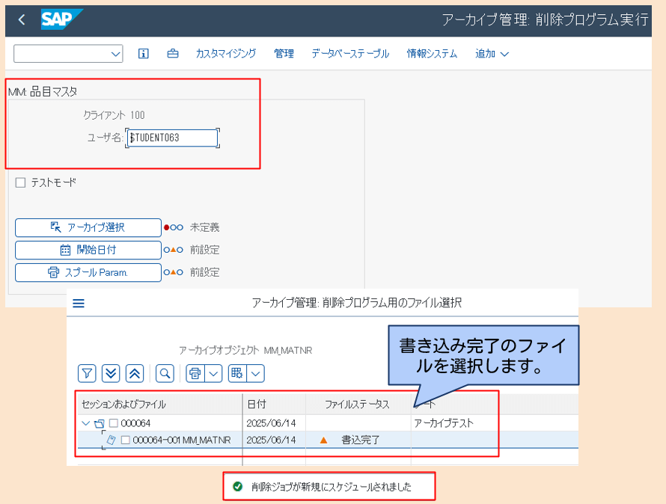This screenshot has height=504, width=666.
Task: Click the 削除ジョブが新規にスケジュールされました message
Action: (x=332, y=487)
